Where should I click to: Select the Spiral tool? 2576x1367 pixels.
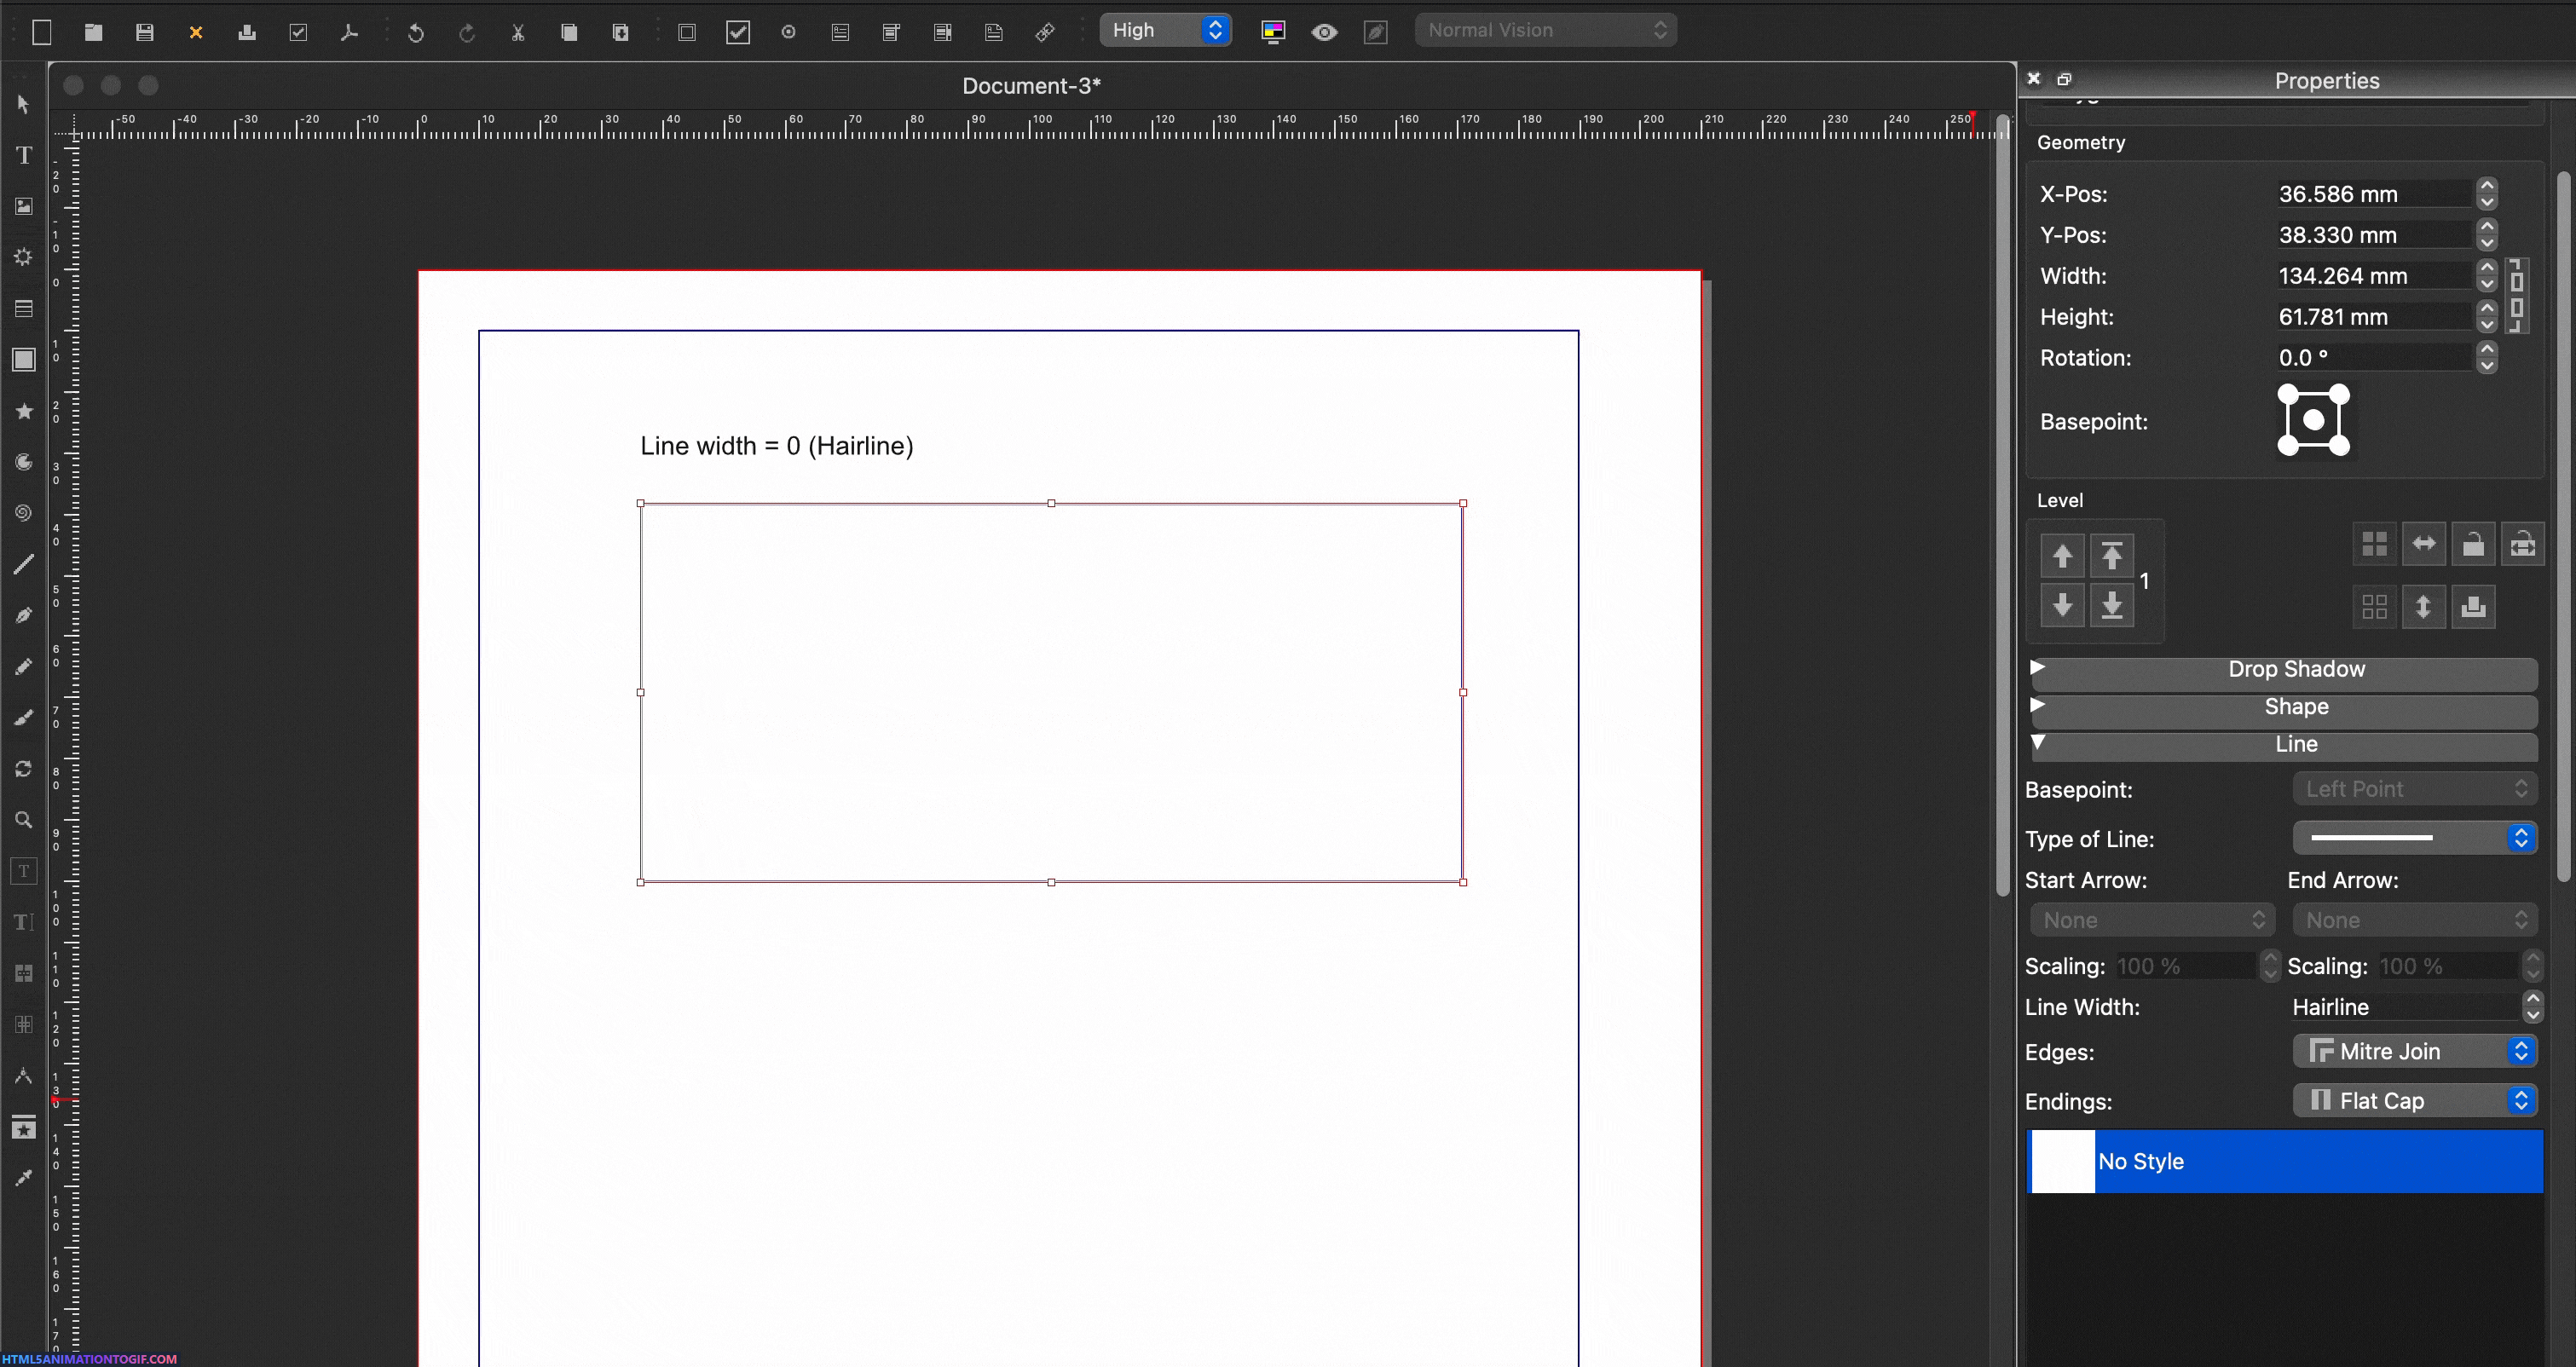[24, 513]
